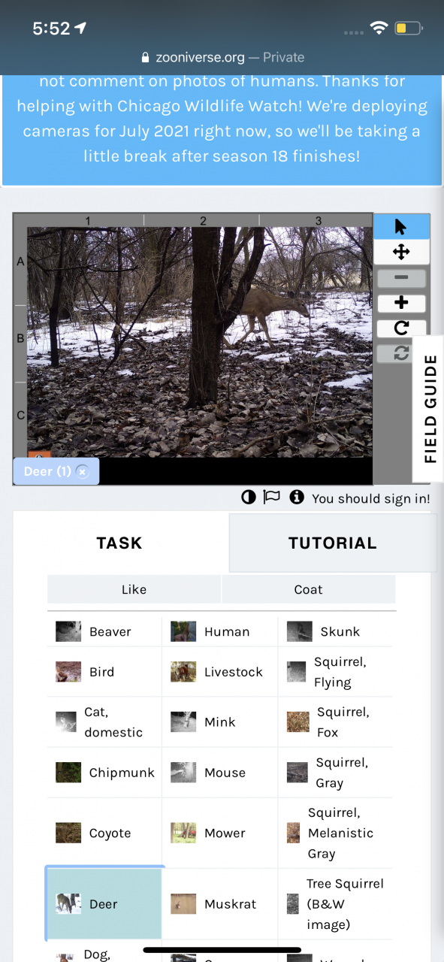Remove the Deer (1) annotation tag

(x=83, y=472)
